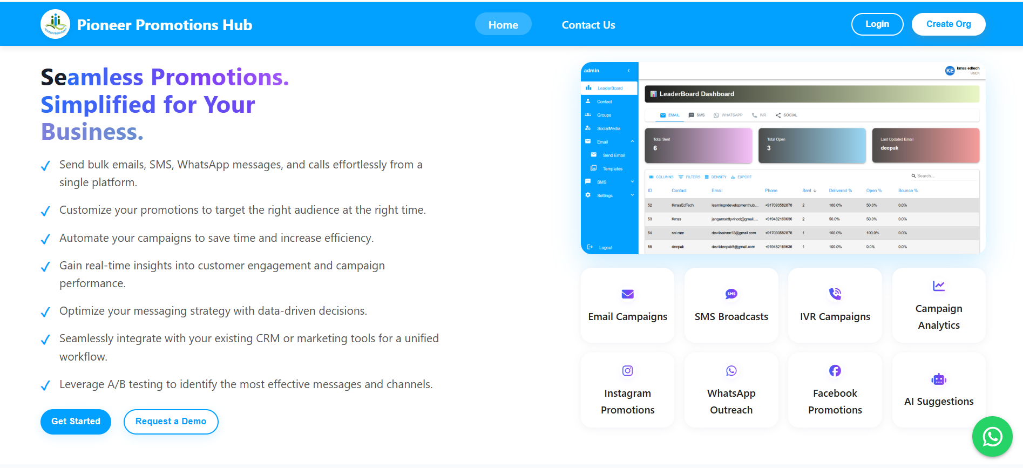Click the Instagram Promotions icon
The width and height of the screenshot is (1023, 468).
627,371
